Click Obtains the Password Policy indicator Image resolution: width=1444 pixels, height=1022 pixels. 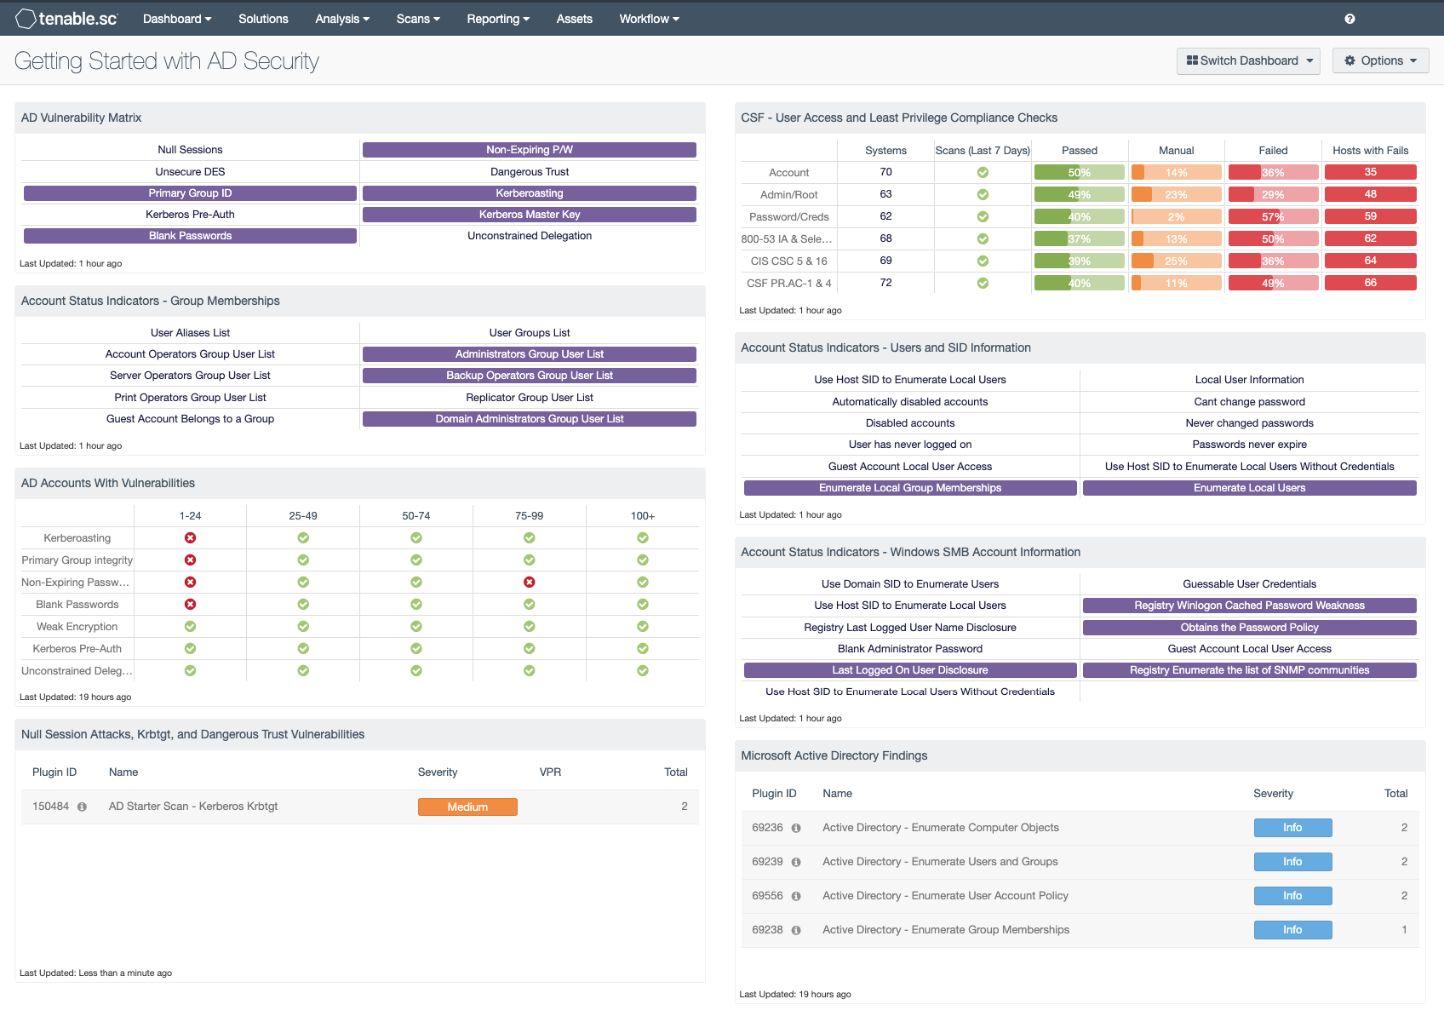[x=1249, y=628]
